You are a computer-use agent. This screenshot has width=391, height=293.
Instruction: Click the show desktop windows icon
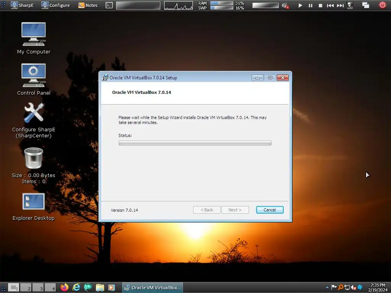point(365,5)
